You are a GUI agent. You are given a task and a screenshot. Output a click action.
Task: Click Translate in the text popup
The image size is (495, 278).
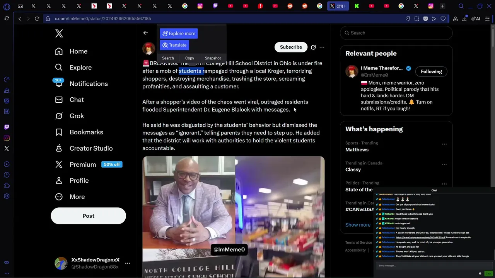pyautogui.click(x=174, y=45)
